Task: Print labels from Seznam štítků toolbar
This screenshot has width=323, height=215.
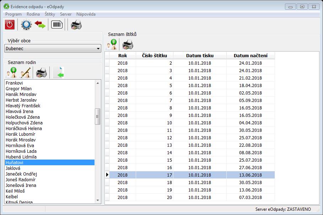Action: [128, 44]
